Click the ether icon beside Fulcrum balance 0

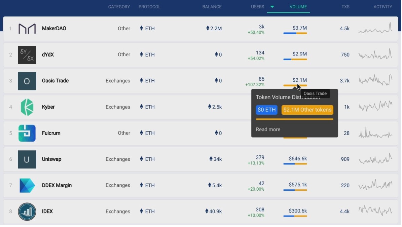pos(216,133)
